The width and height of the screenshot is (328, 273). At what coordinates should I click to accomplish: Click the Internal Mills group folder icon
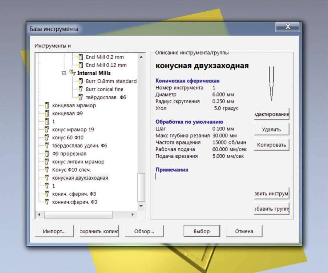(72, 73)
